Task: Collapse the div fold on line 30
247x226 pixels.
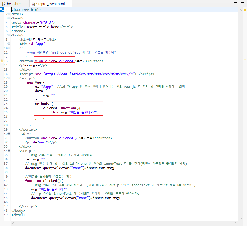Action: (9, 134)
